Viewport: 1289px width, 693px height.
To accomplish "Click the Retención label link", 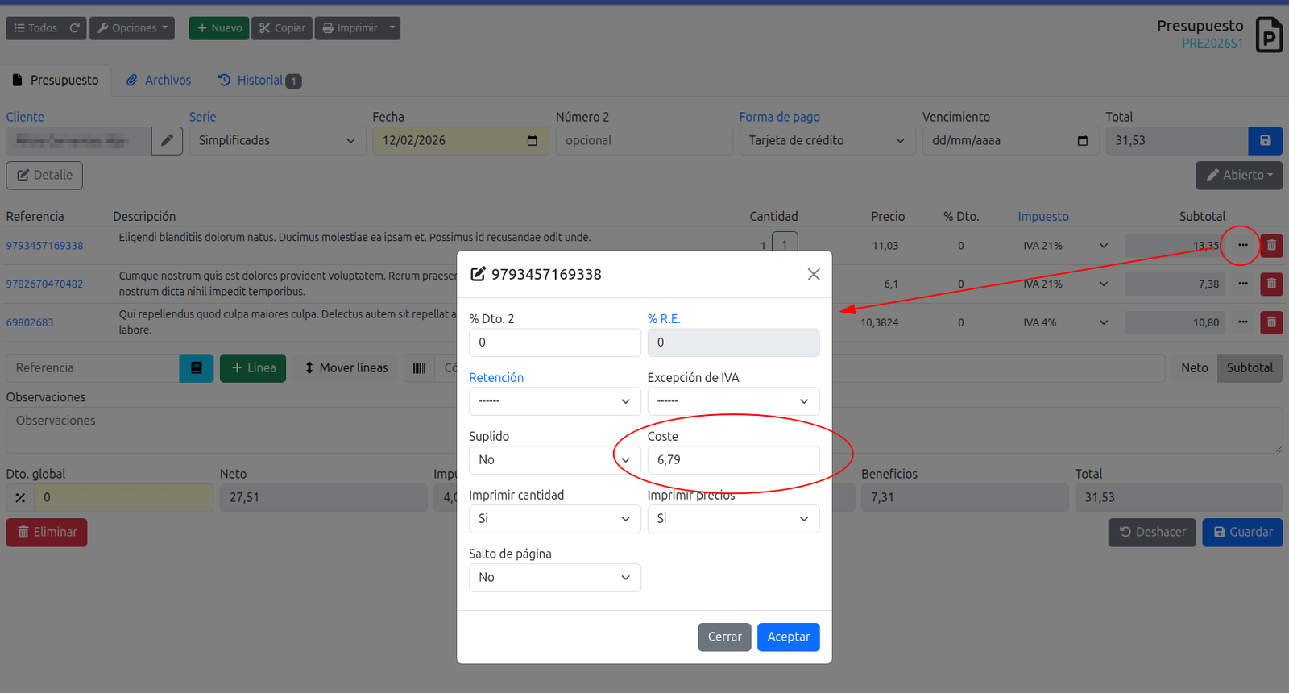I will 496,378.
